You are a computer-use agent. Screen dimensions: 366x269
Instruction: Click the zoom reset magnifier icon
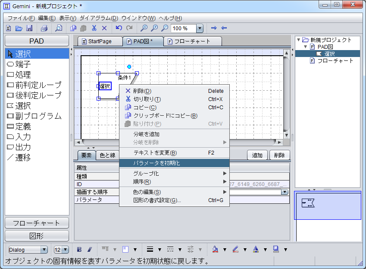click(x=144, y=28)
